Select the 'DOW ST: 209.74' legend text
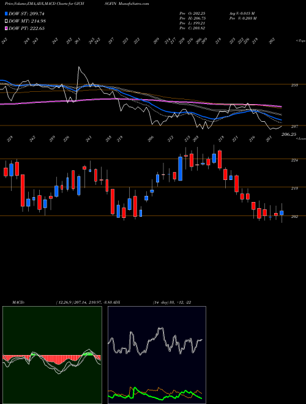306x404 pixels. 26,13
